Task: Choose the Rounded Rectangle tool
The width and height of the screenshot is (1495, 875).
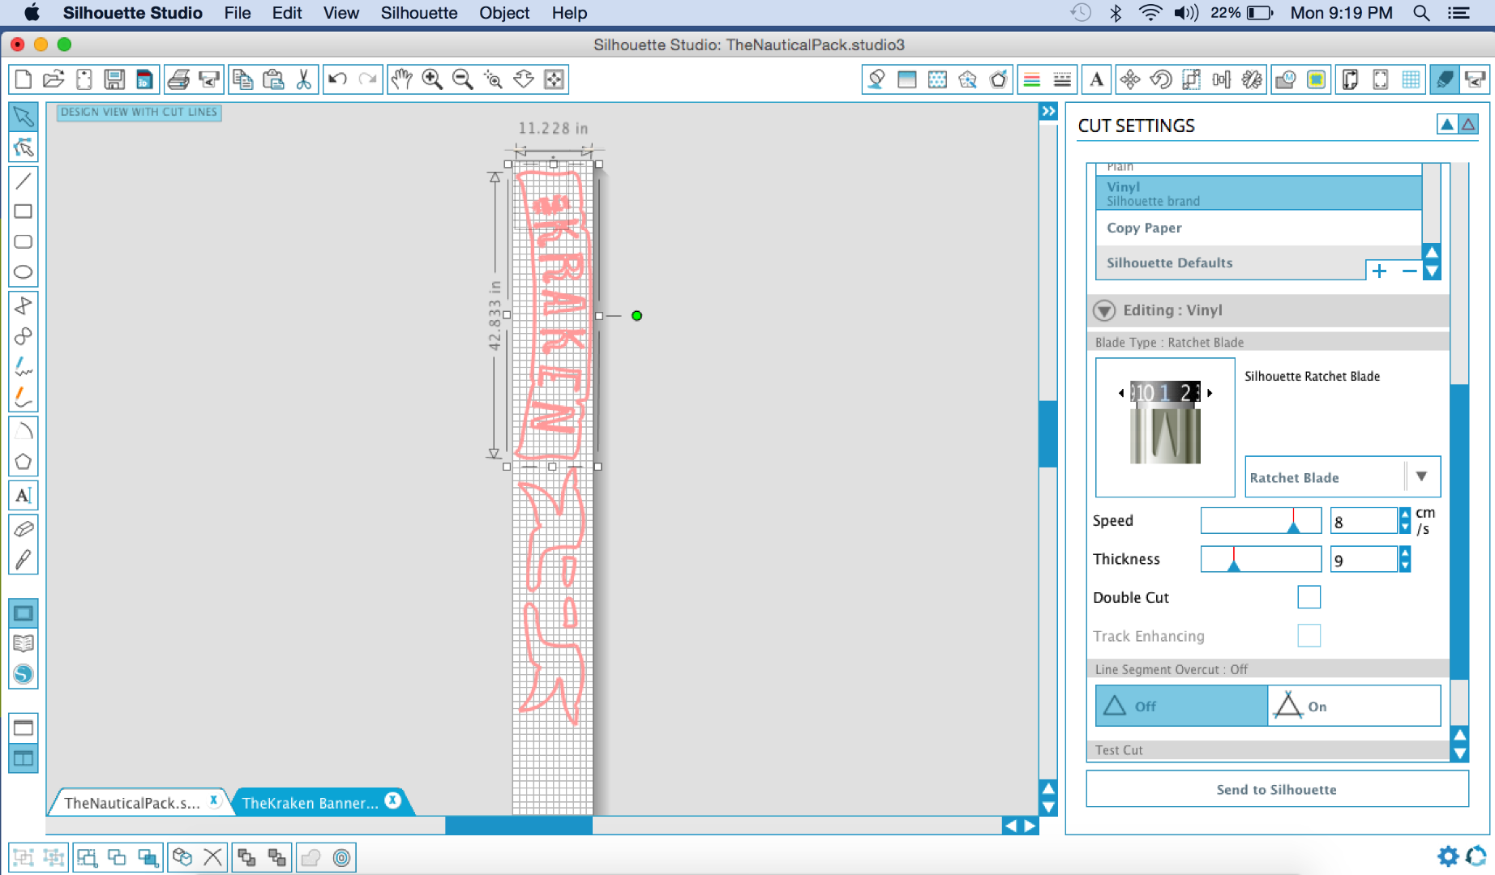Action: coord(23,241)
